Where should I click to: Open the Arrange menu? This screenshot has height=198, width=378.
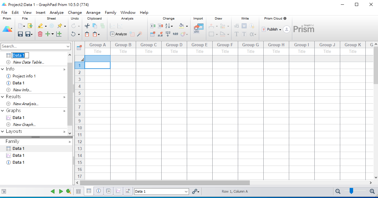(x=93, y=13)
